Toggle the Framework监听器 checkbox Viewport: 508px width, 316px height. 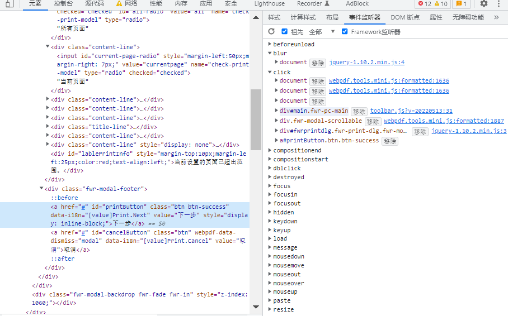pos(345,31)
